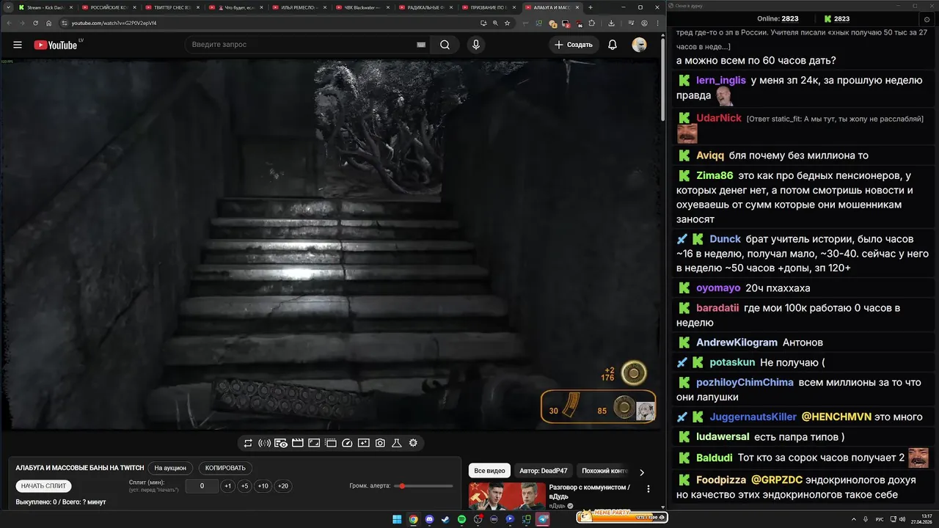Image resolution: width=939 pixels, height=528 pixels.
Task: Open the YouTube guide hamburger menu
Action: point(18,45)
